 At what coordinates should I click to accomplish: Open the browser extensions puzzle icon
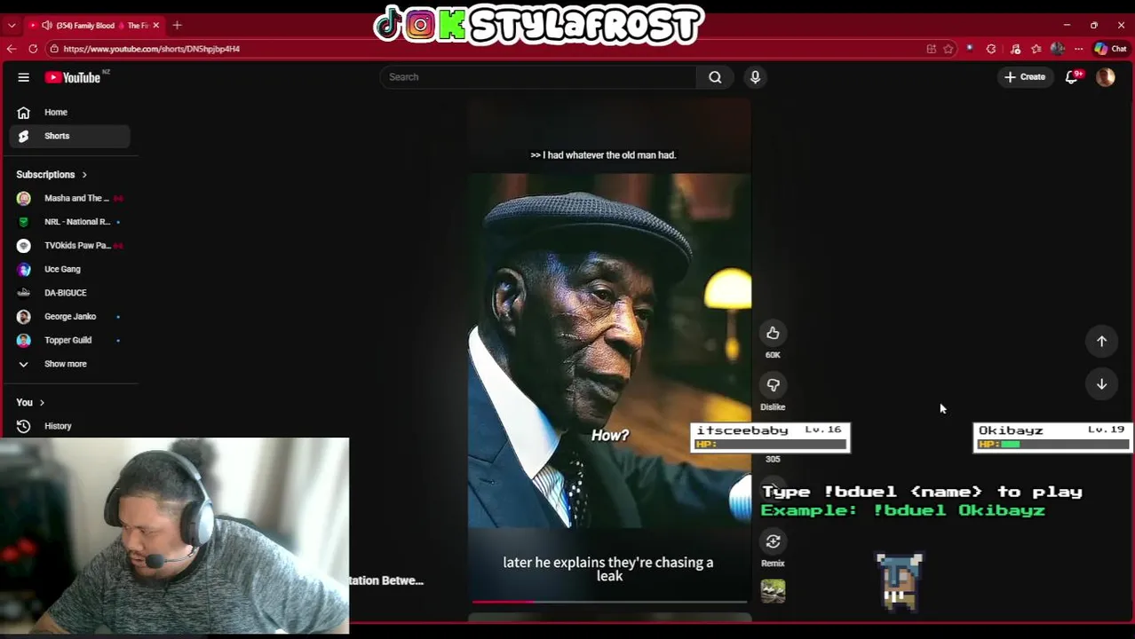991,49
